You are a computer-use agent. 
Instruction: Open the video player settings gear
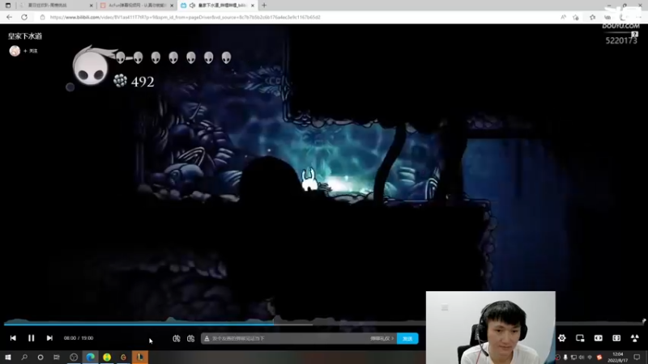pyautogui.click(x=561, y=338)
